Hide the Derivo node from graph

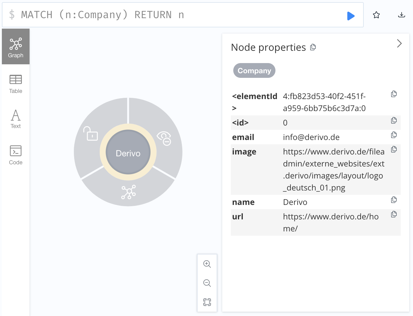[164, 138]
